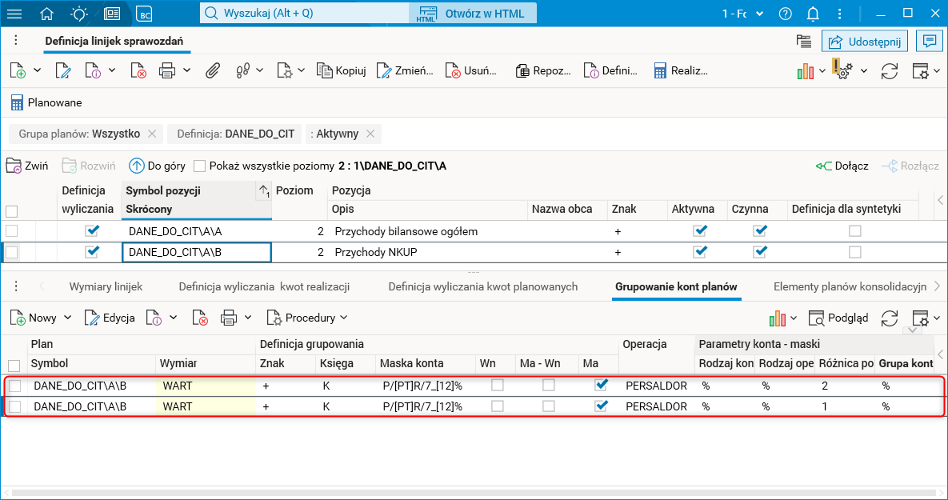
Task: Expand top table settings dropdown arrow
Action: pos(937,71)
